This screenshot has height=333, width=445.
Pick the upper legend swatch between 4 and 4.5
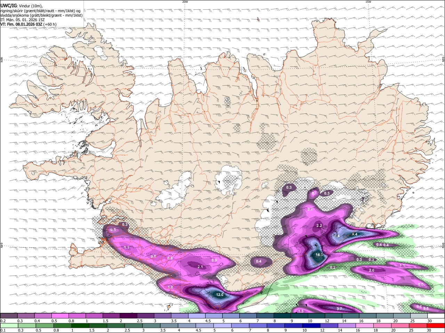point(196,316)
